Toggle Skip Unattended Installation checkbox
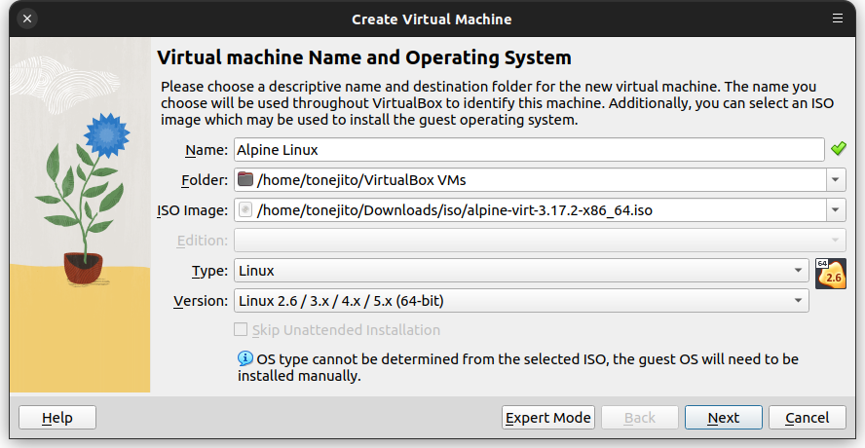The width and height of the screenshot is (865, 448). pos(241,329)
